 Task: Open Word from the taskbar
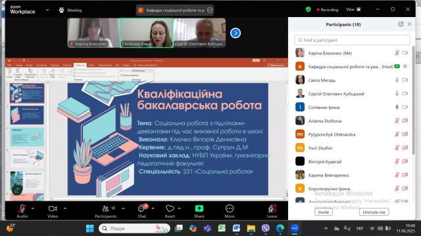click(x=236, y=229)
